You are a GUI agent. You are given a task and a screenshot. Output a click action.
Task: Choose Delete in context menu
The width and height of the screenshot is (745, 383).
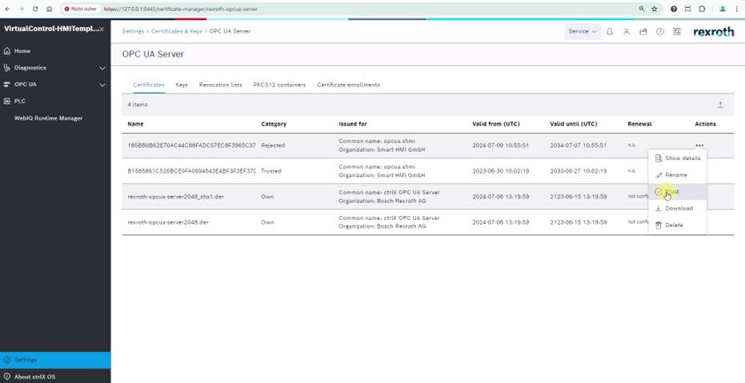point(678,225)
